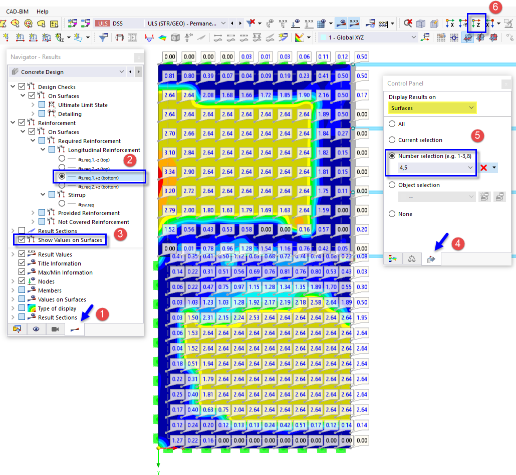Click the solid results cube icon
The height and width of the screenshot is (475, 516).
[x=175, y=38]
